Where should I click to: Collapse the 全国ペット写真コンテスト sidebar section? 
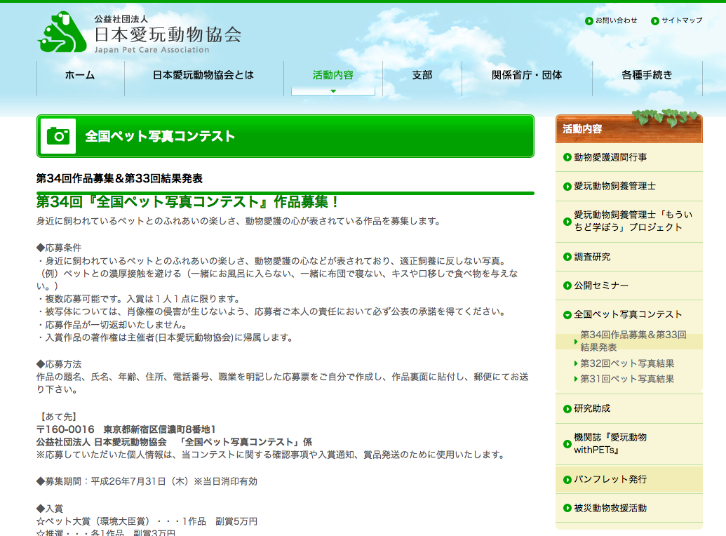coord(567,314)
